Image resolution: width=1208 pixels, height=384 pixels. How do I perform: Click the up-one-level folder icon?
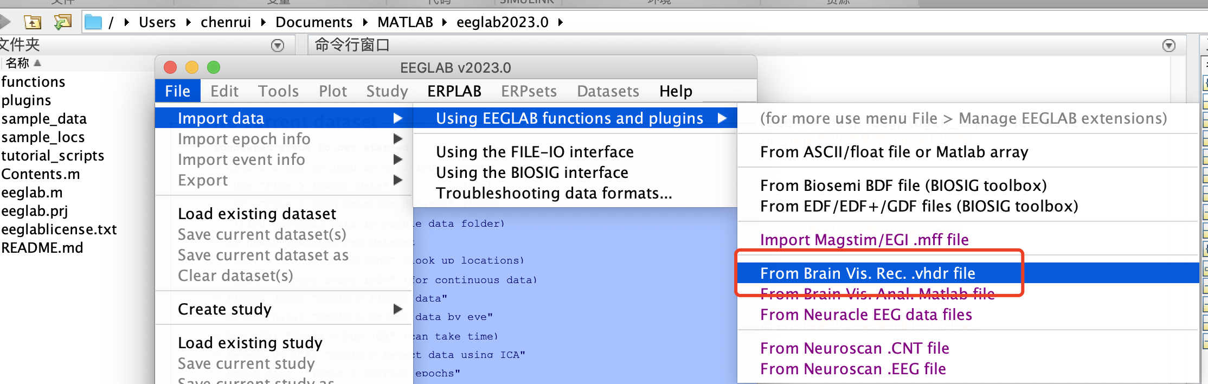[33, 22]
